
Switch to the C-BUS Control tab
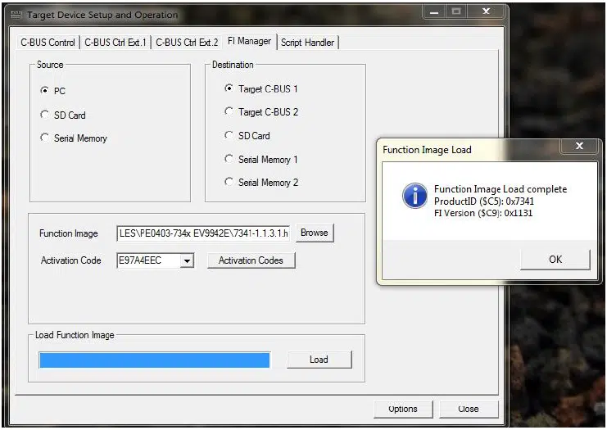pos(48,42)
